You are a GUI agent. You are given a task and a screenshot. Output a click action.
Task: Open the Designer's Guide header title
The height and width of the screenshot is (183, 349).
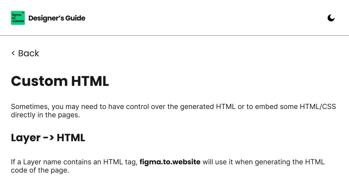pyautogui.click(x=57, y=18)
